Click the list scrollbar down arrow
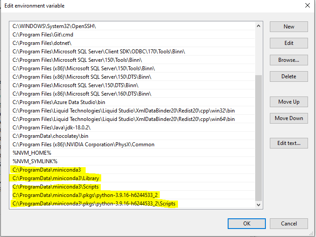The image size is (316, 237). [259, 205]
